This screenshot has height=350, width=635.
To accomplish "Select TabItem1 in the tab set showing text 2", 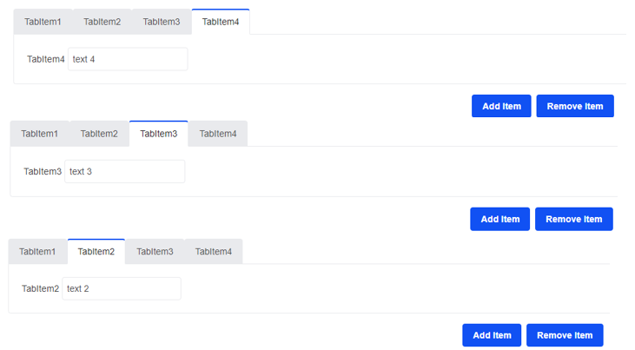I will [x=37, y=252].
